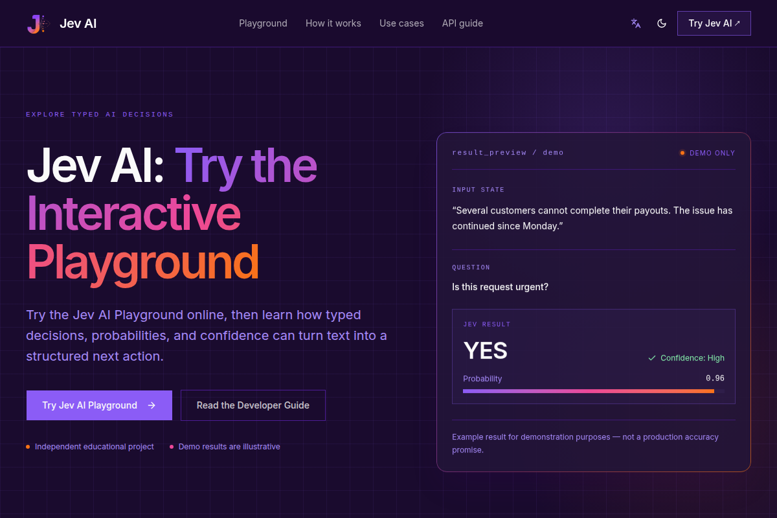Click the Probability progress bar

coord(594,391)
